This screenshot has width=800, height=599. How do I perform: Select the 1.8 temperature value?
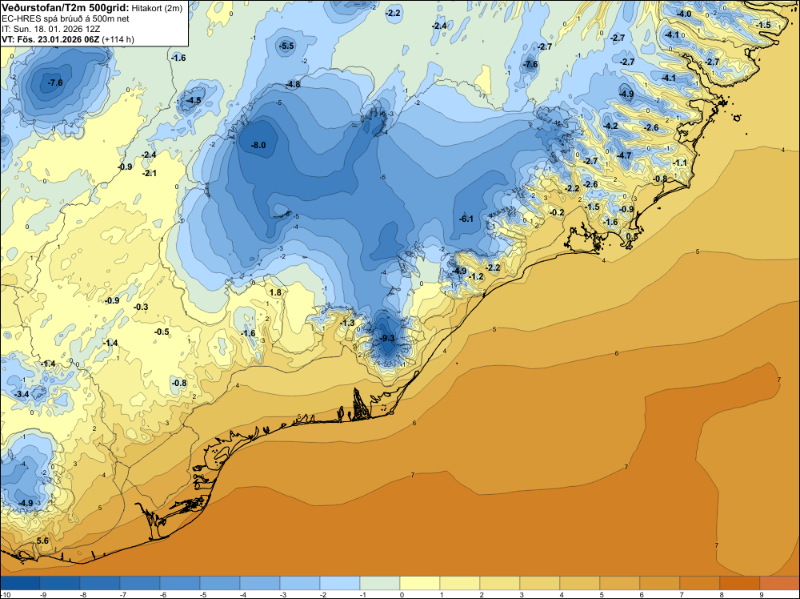click(275, 292)
